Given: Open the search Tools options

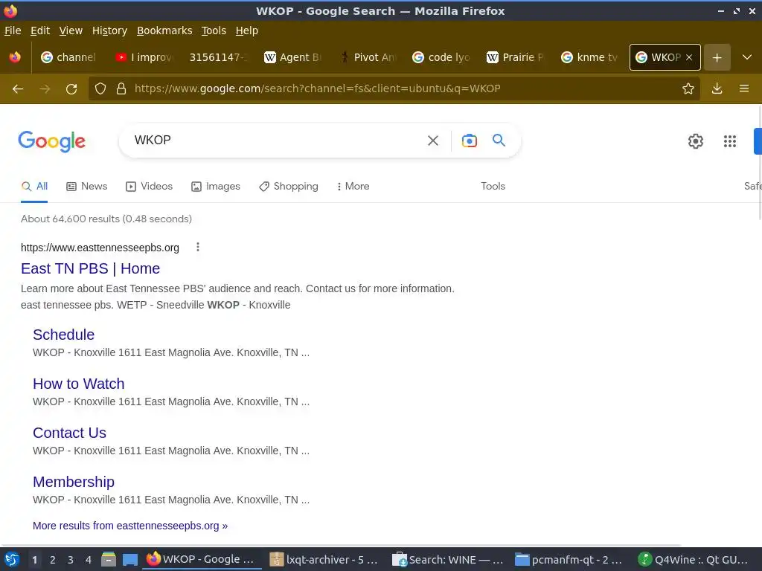Looking at the screenshot, I should click(x=493, y=187).
